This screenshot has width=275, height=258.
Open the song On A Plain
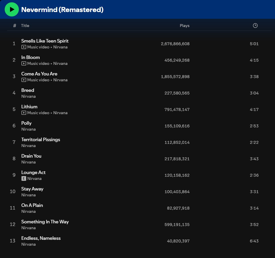[32, 205]
